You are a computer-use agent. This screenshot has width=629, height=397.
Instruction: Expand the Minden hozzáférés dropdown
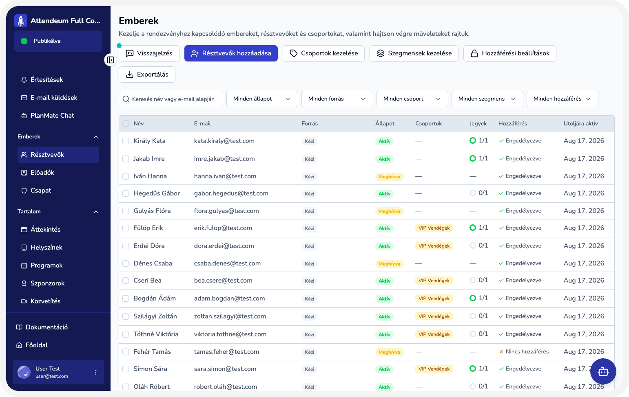(563, 99)
